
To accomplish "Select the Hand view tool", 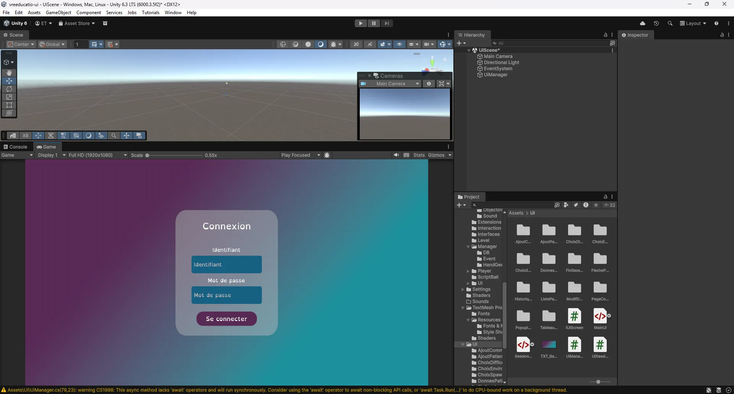I will 9,73.
